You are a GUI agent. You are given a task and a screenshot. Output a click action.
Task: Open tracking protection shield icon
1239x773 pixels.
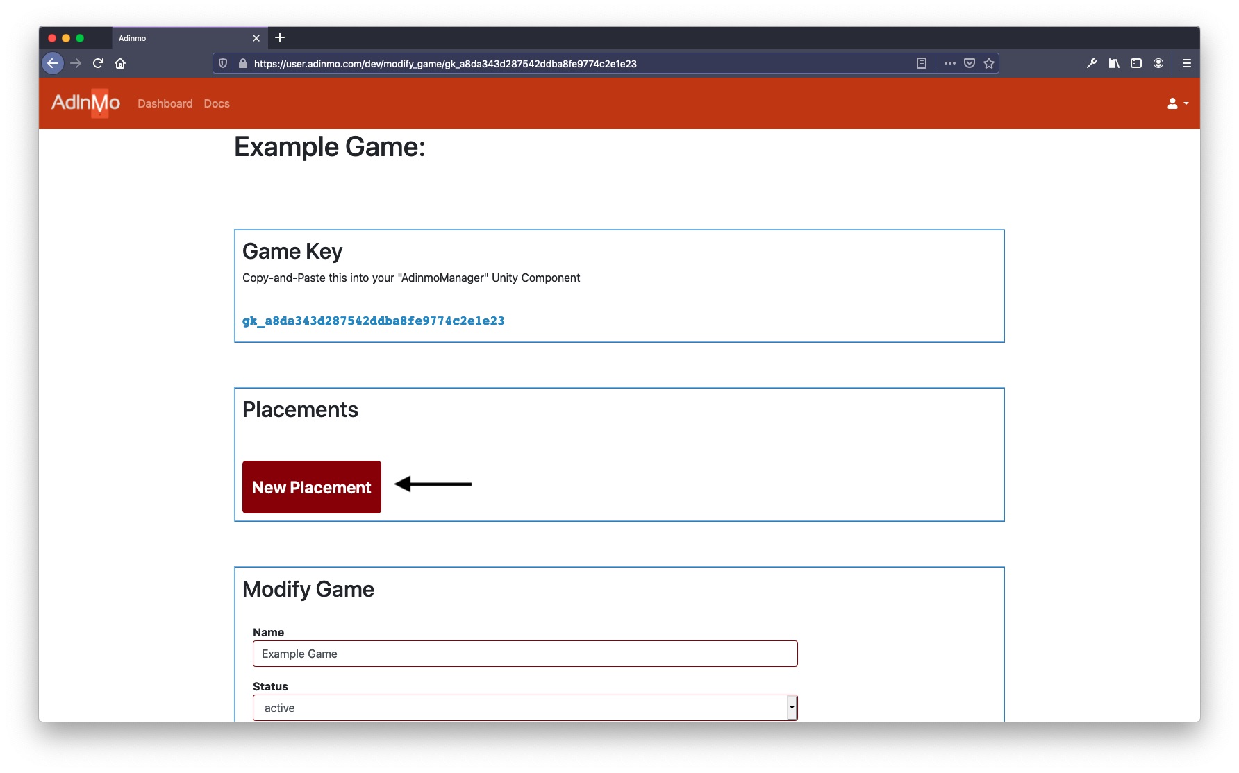click(x=223, y=63)
